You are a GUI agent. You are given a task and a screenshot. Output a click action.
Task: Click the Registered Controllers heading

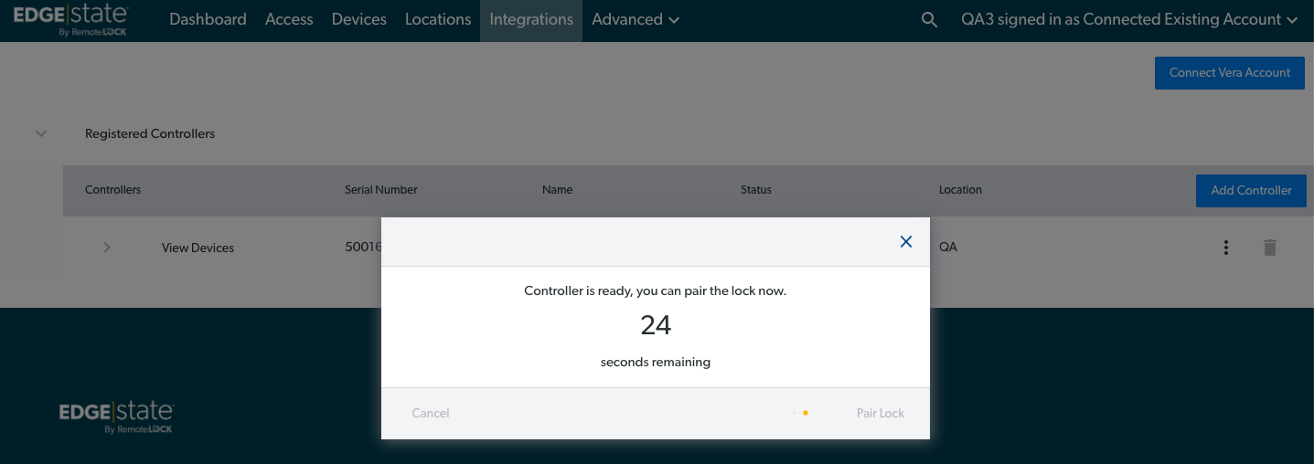click(150, 133)
